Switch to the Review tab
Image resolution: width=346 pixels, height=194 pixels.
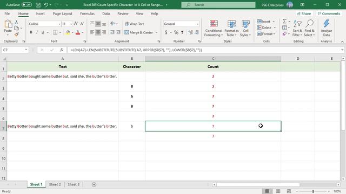tap(123, 13)
